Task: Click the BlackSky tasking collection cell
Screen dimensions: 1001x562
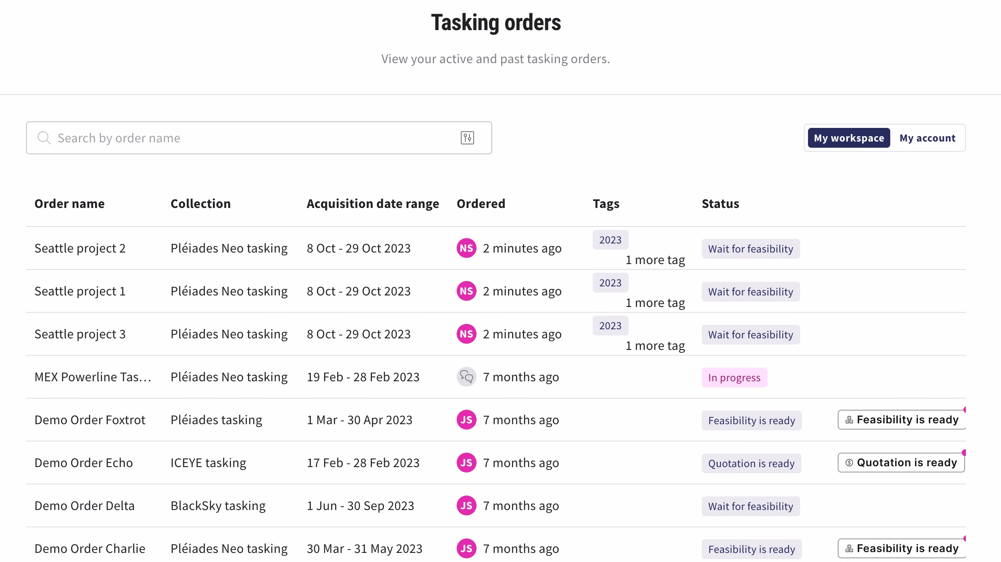Action: 218,506
